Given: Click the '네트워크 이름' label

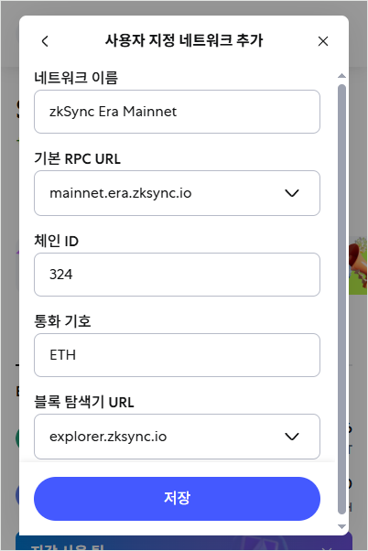Looking at the screenshot, I should (76, 77).
